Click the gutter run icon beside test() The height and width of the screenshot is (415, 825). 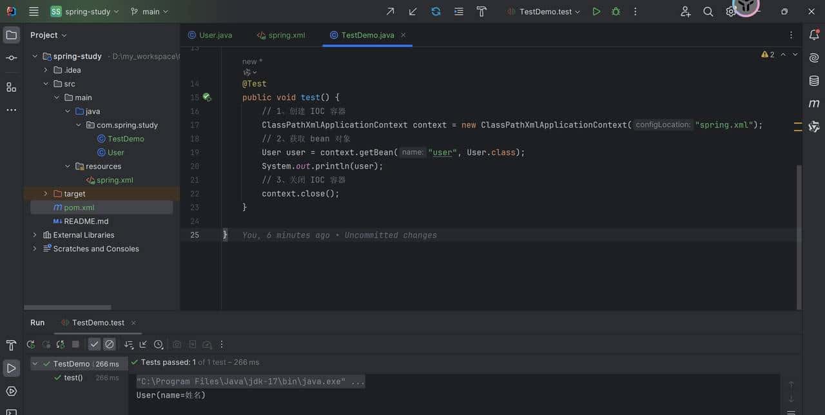click(206, 97)
